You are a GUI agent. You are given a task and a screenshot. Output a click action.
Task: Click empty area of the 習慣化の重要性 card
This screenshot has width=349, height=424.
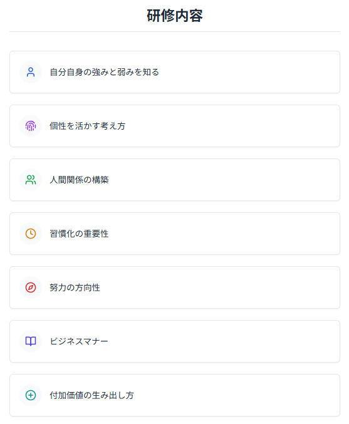coord(222,234)
